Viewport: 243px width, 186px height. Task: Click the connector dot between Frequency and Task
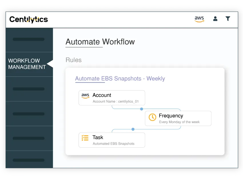tap(133, 129)
